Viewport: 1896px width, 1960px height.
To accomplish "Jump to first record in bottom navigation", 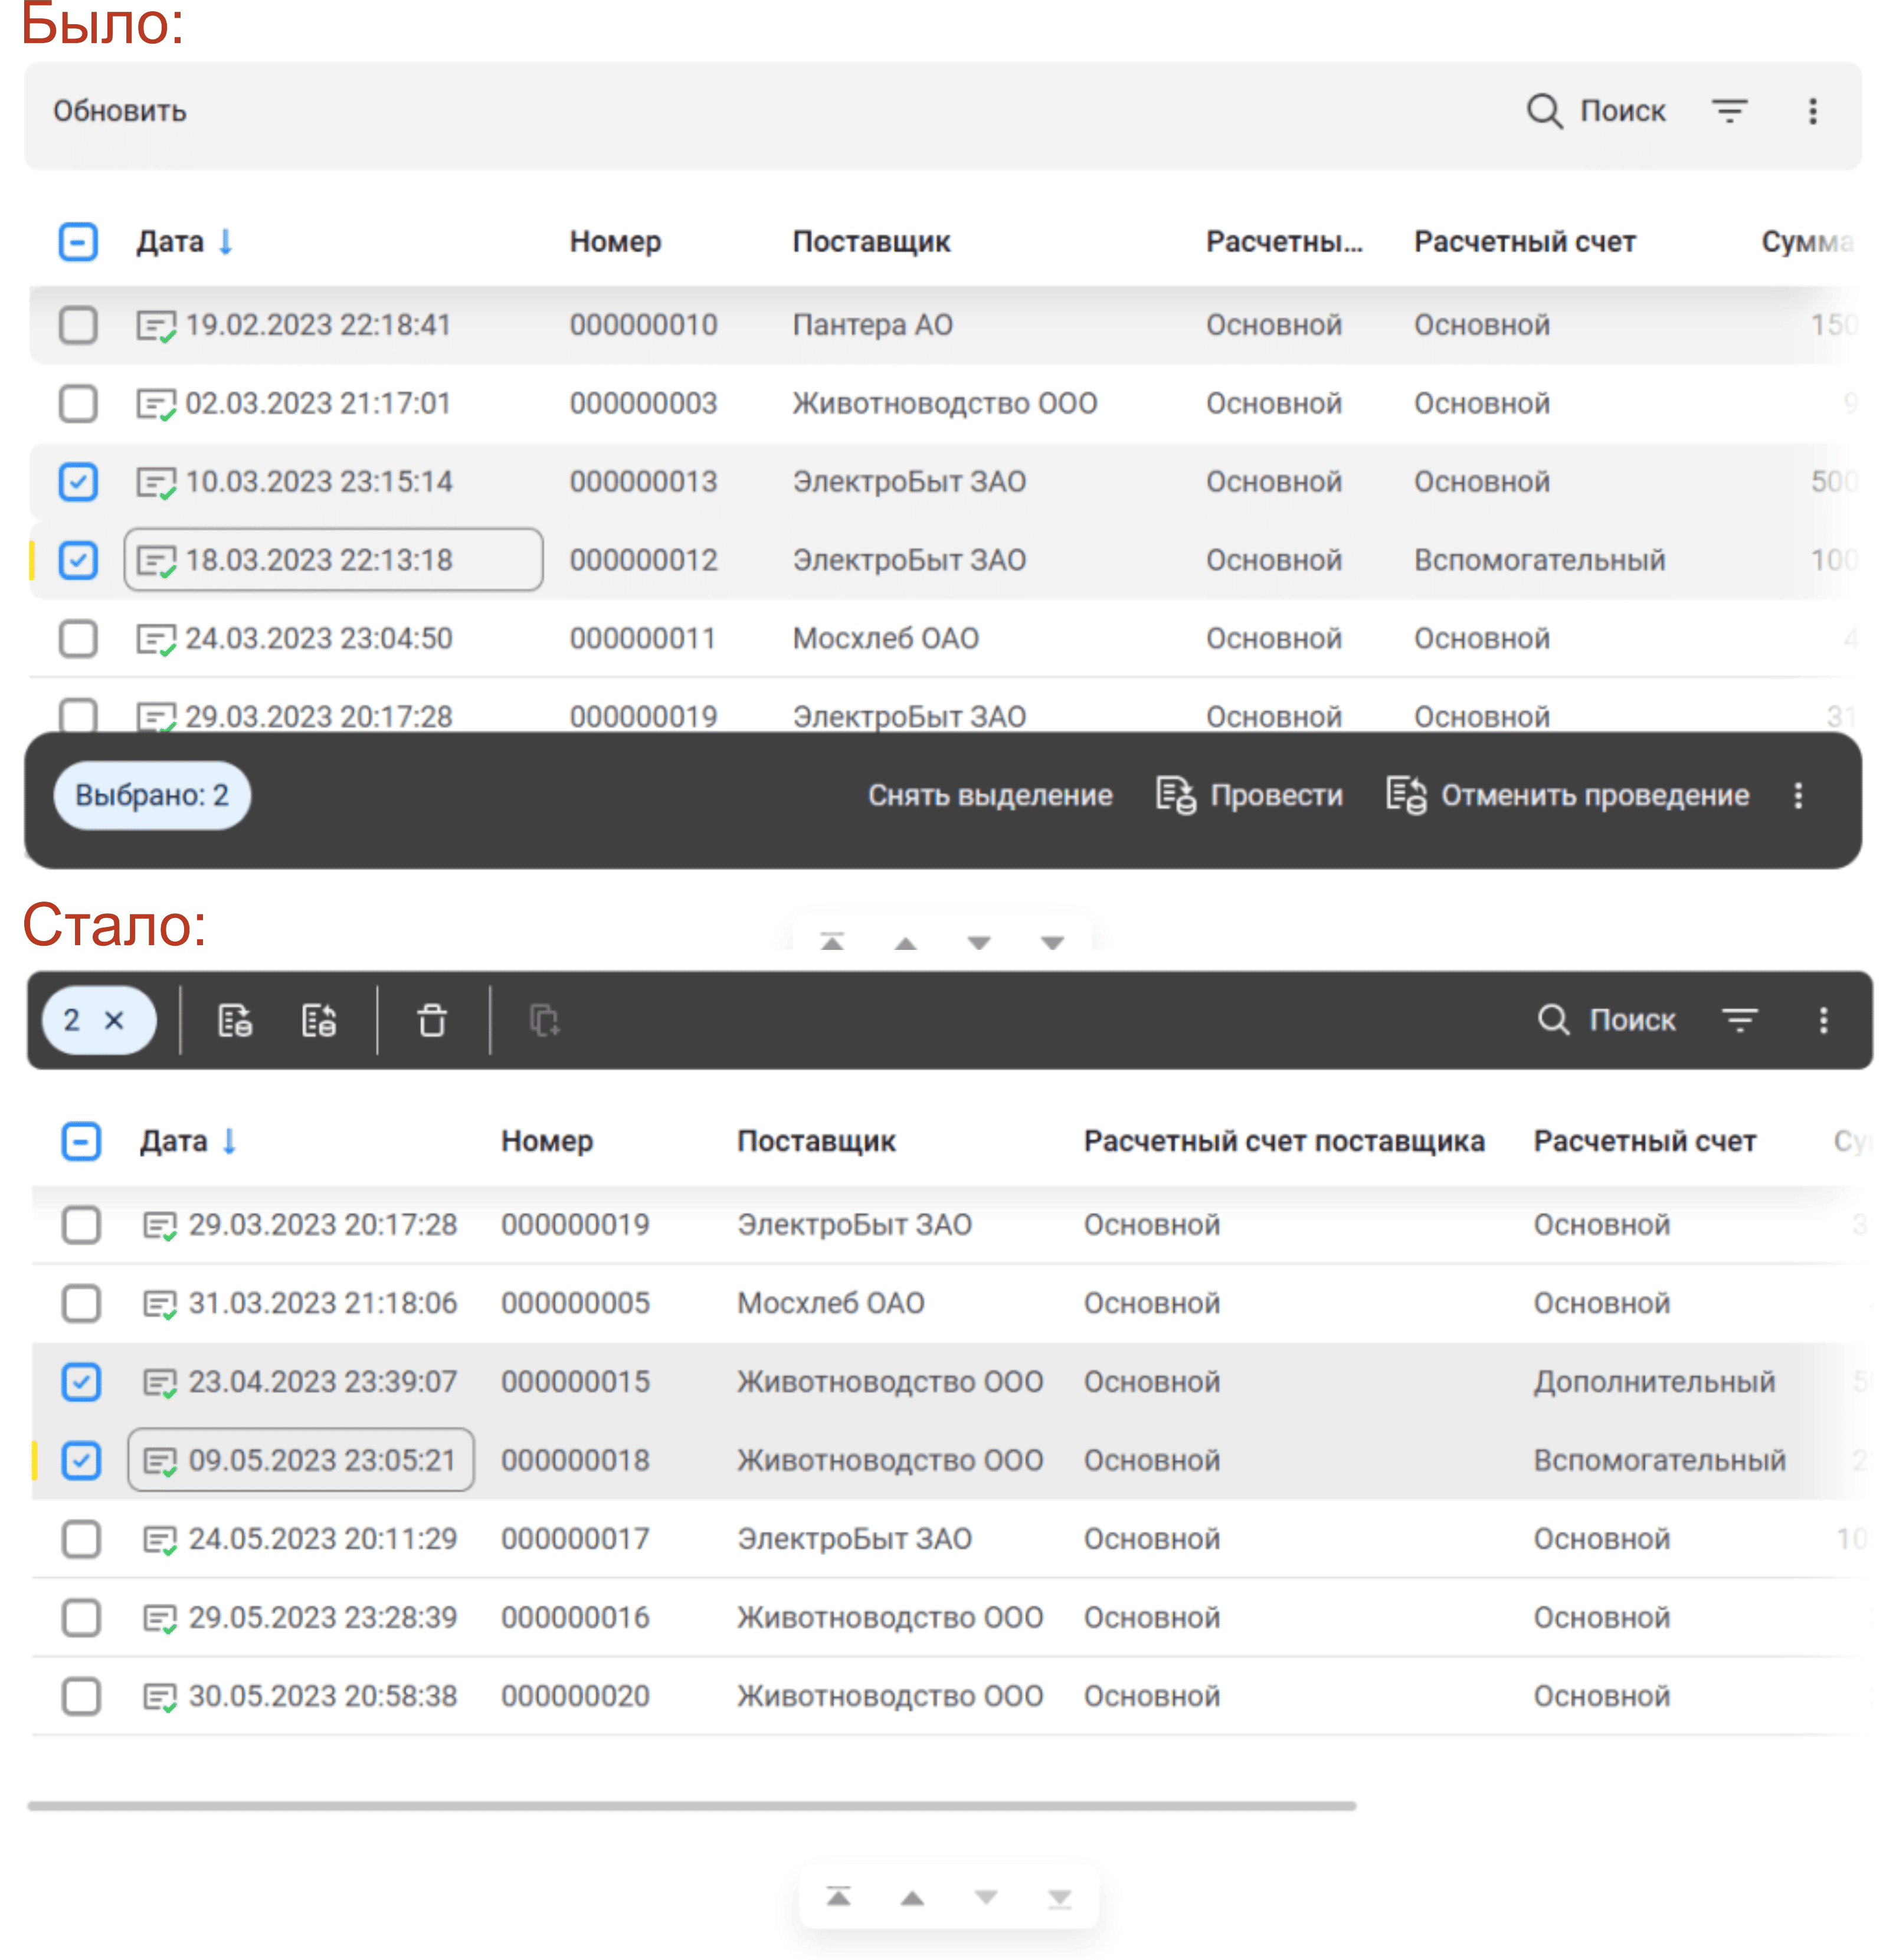I will (x=838, y=1897).
